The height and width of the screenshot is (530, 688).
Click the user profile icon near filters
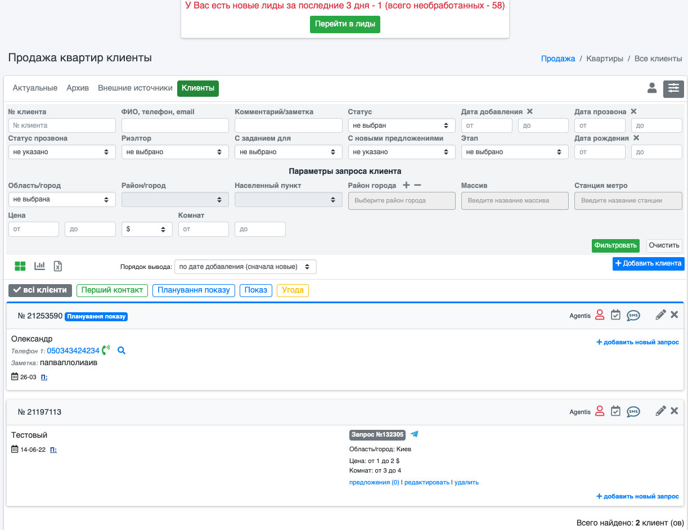652,88
